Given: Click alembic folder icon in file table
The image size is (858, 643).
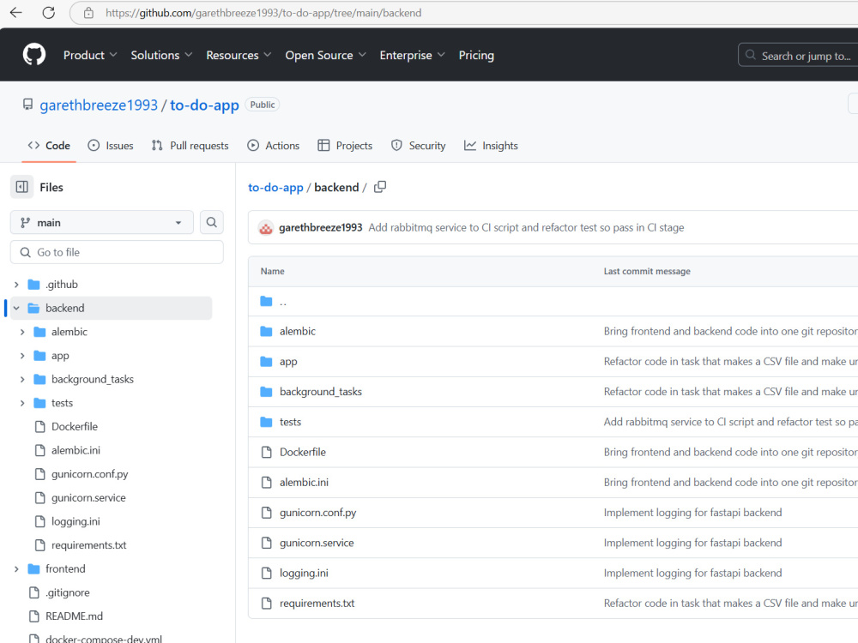Looking at the screenshot, I should click(x=267, y=331).
